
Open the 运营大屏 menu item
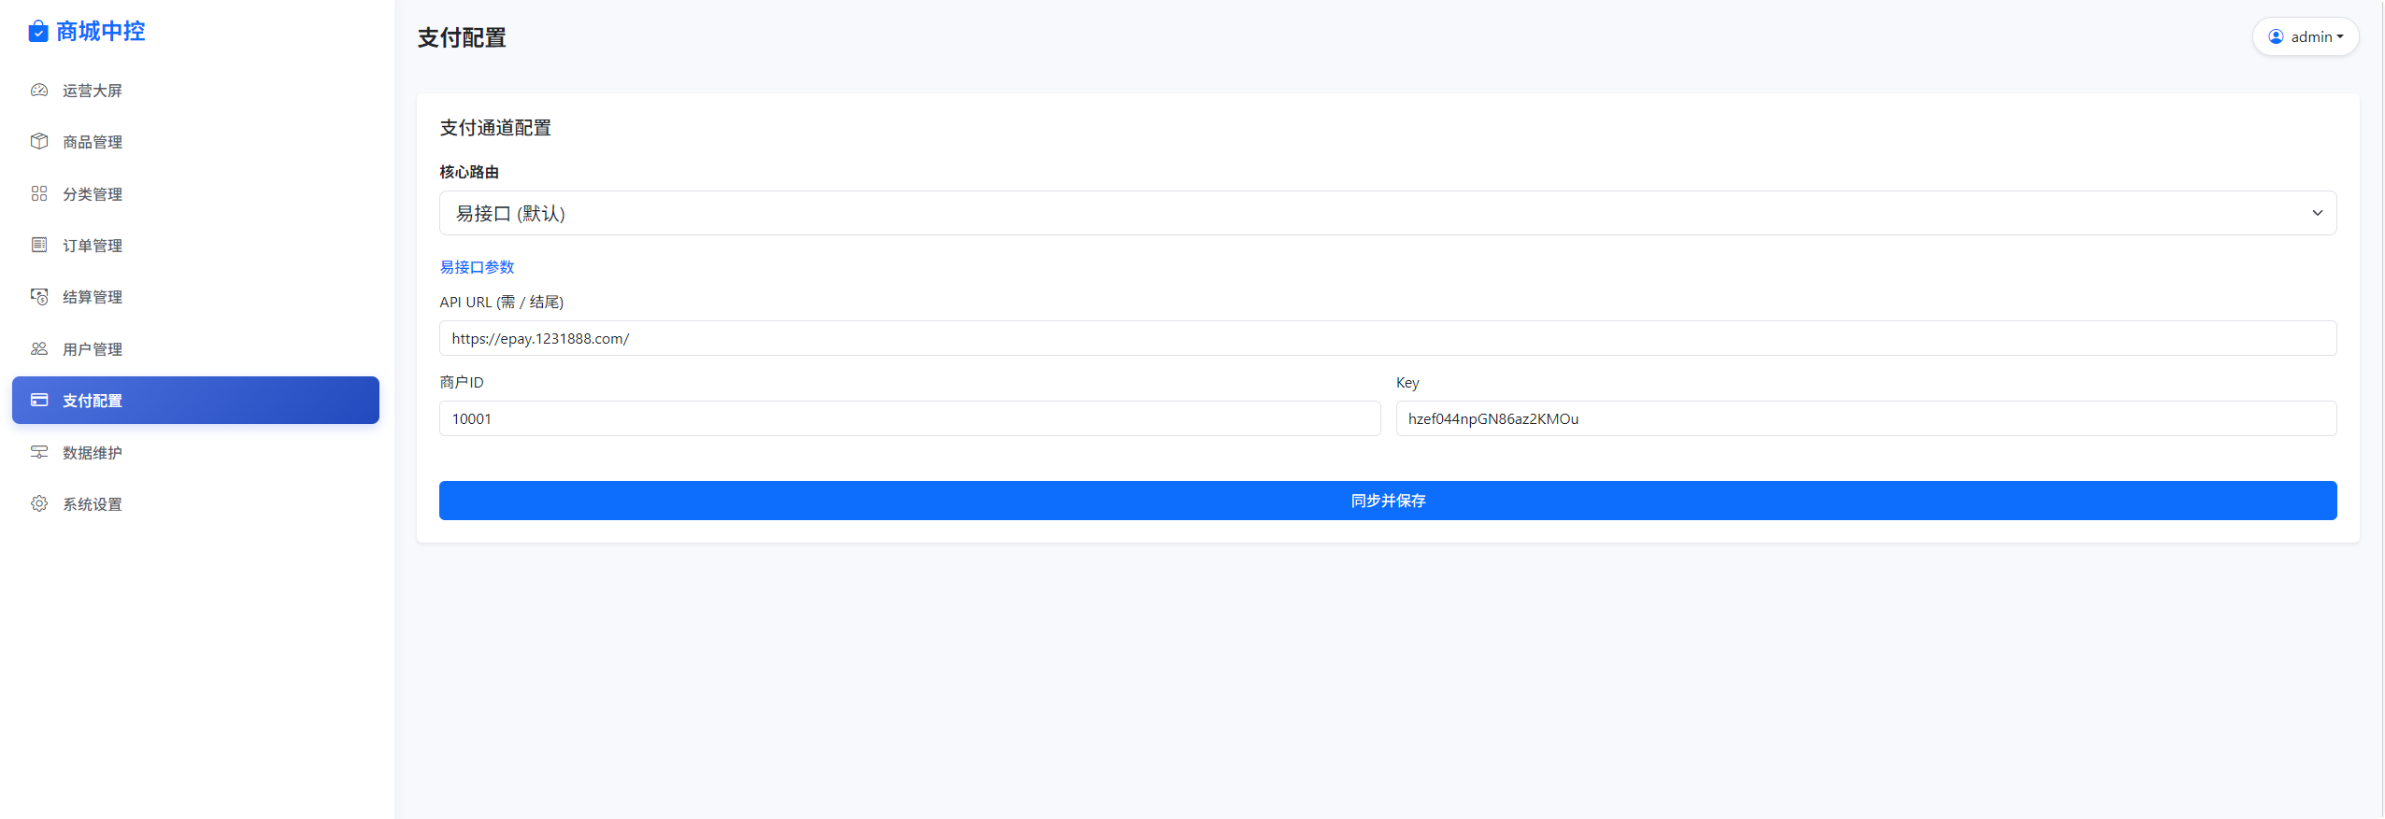pos(195,91)
